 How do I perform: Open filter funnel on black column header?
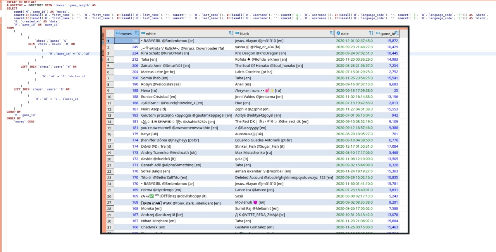[x=331, y=33]
